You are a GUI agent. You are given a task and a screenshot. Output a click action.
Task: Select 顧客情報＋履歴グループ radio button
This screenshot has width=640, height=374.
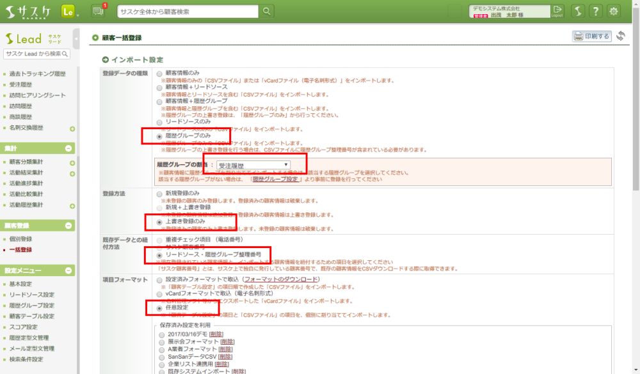point(159,102)
